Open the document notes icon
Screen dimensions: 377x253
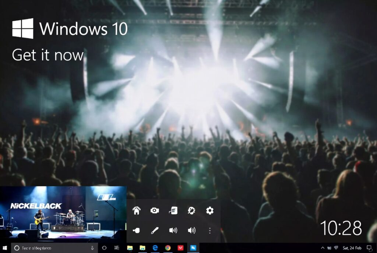(x=173, y=211)
